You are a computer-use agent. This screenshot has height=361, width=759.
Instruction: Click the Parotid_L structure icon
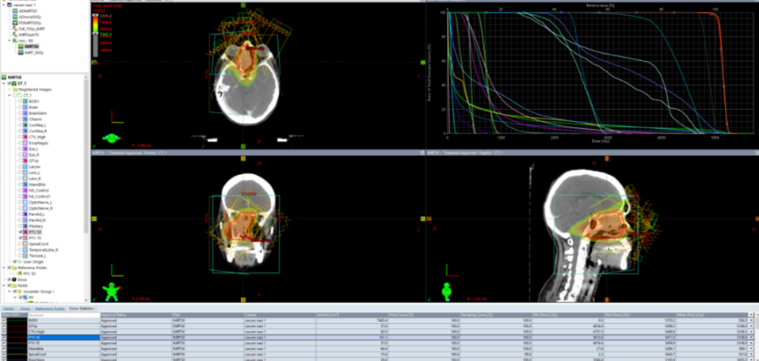[25, 214]
